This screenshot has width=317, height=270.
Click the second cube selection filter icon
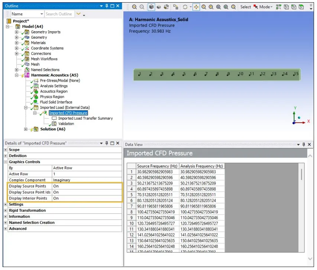294,7
